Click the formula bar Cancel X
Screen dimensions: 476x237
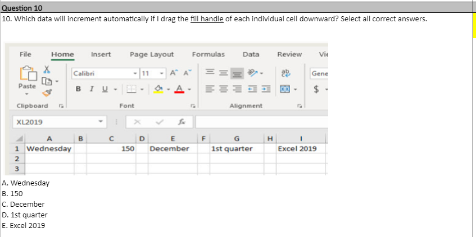point(137,122)
